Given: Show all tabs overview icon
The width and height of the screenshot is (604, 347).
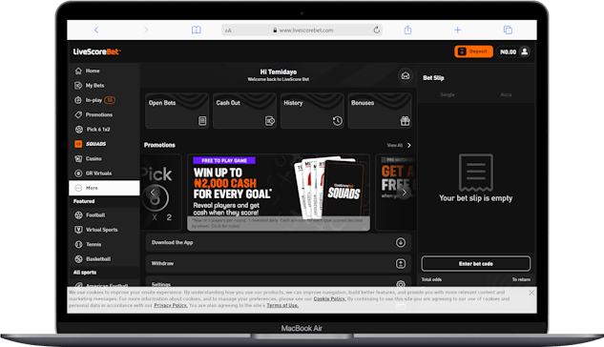Looking at the screenshot, I should coord(508,30).
